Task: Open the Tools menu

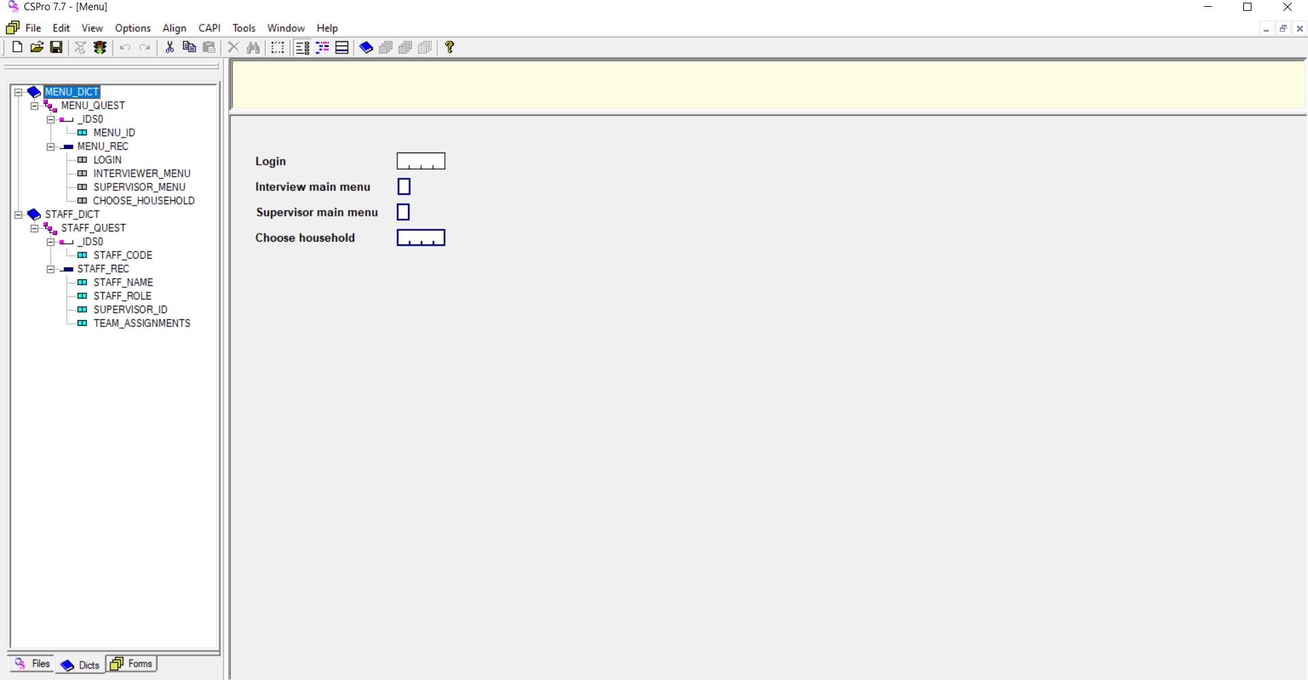Action: [x=244, y=28]
